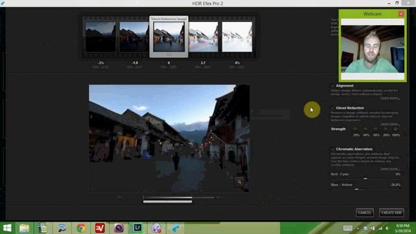416x234 pixels.
Task: Click the Blue - Yellow value -26.8%
Action: tap(395, 185)
